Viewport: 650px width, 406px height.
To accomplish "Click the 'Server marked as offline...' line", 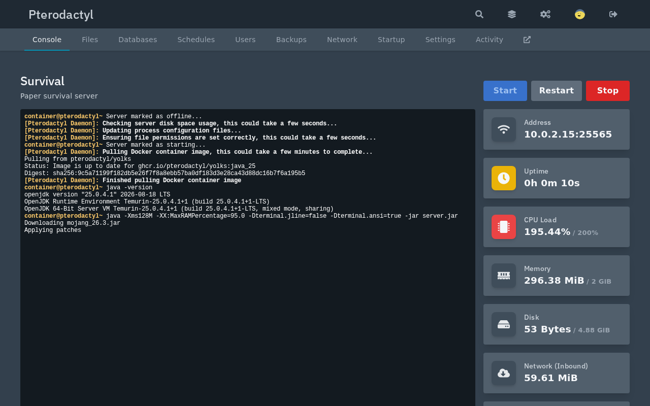I will (113, 117).
